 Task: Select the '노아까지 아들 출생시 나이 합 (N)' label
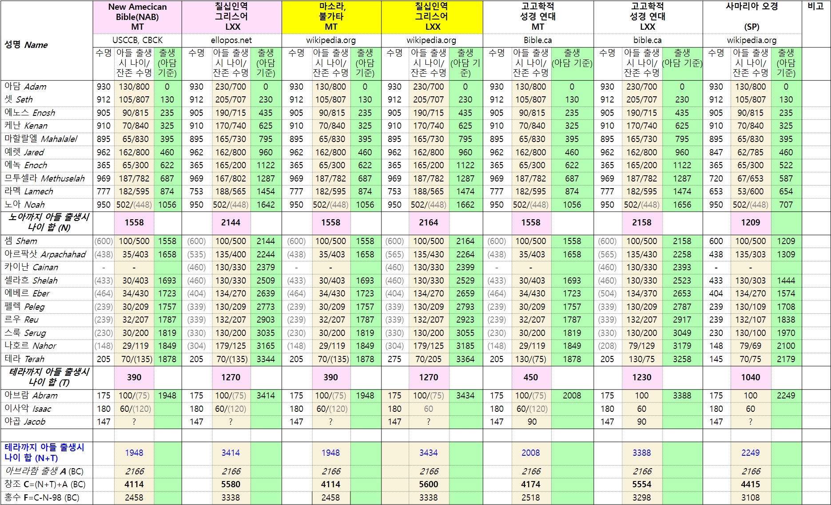click(x=49, y=222)
